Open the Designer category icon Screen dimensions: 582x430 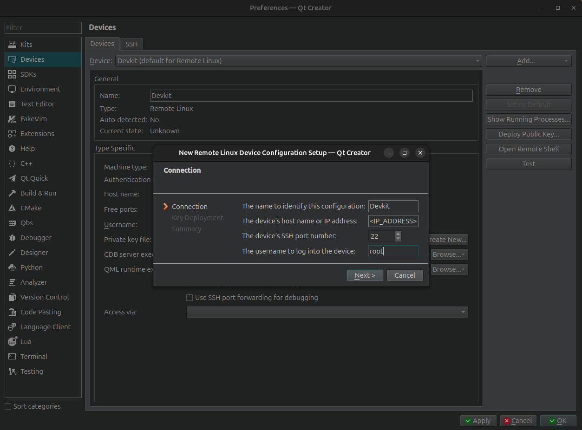click(12, 253)
